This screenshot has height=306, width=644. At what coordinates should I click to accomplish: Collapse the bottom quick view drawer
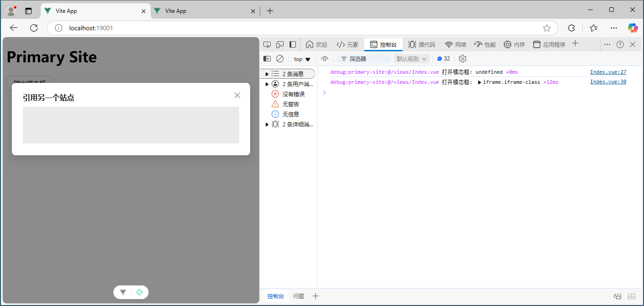(x=632, y=296)
